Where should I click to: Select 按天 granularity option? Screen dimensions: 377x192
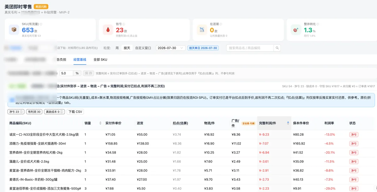coord(127,48)
